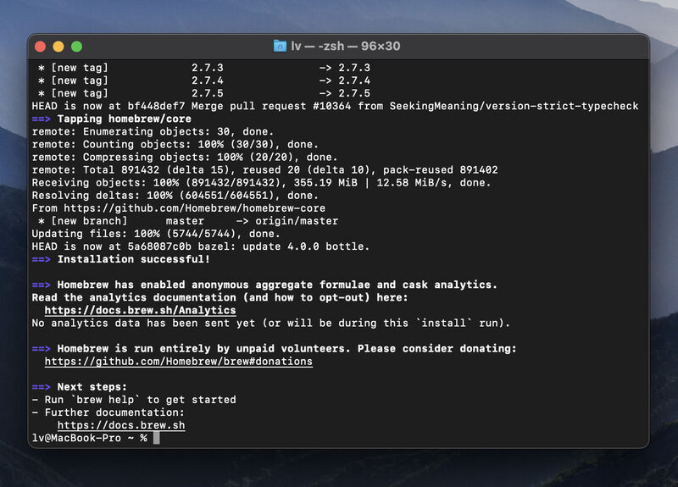Click 'No analytics data has been sent yet' line
Viewport: 678px width, 487px height.
271,323
